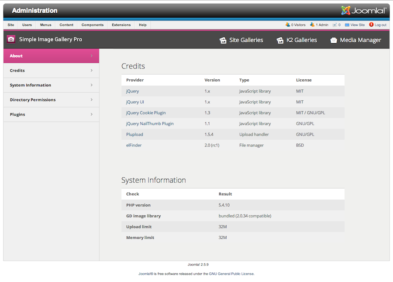Click the License column header
393x282 pixels.
pyautogui.click(x=304, y=80)
